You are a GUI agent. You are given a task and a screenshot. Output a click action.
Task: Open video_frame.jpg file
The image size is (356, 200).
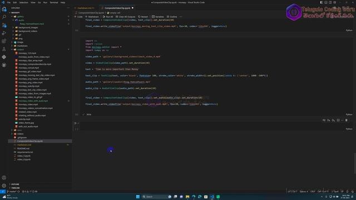tap(26, 123)
